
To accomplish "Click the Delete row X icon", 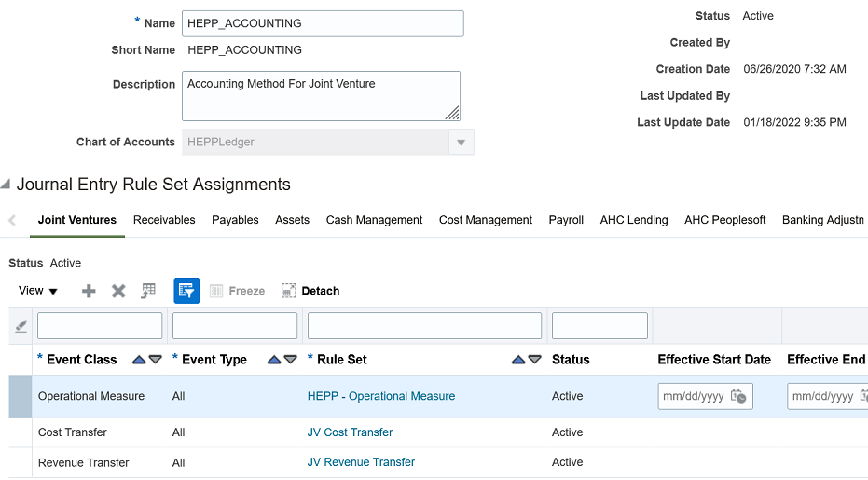I will (118, 291).
